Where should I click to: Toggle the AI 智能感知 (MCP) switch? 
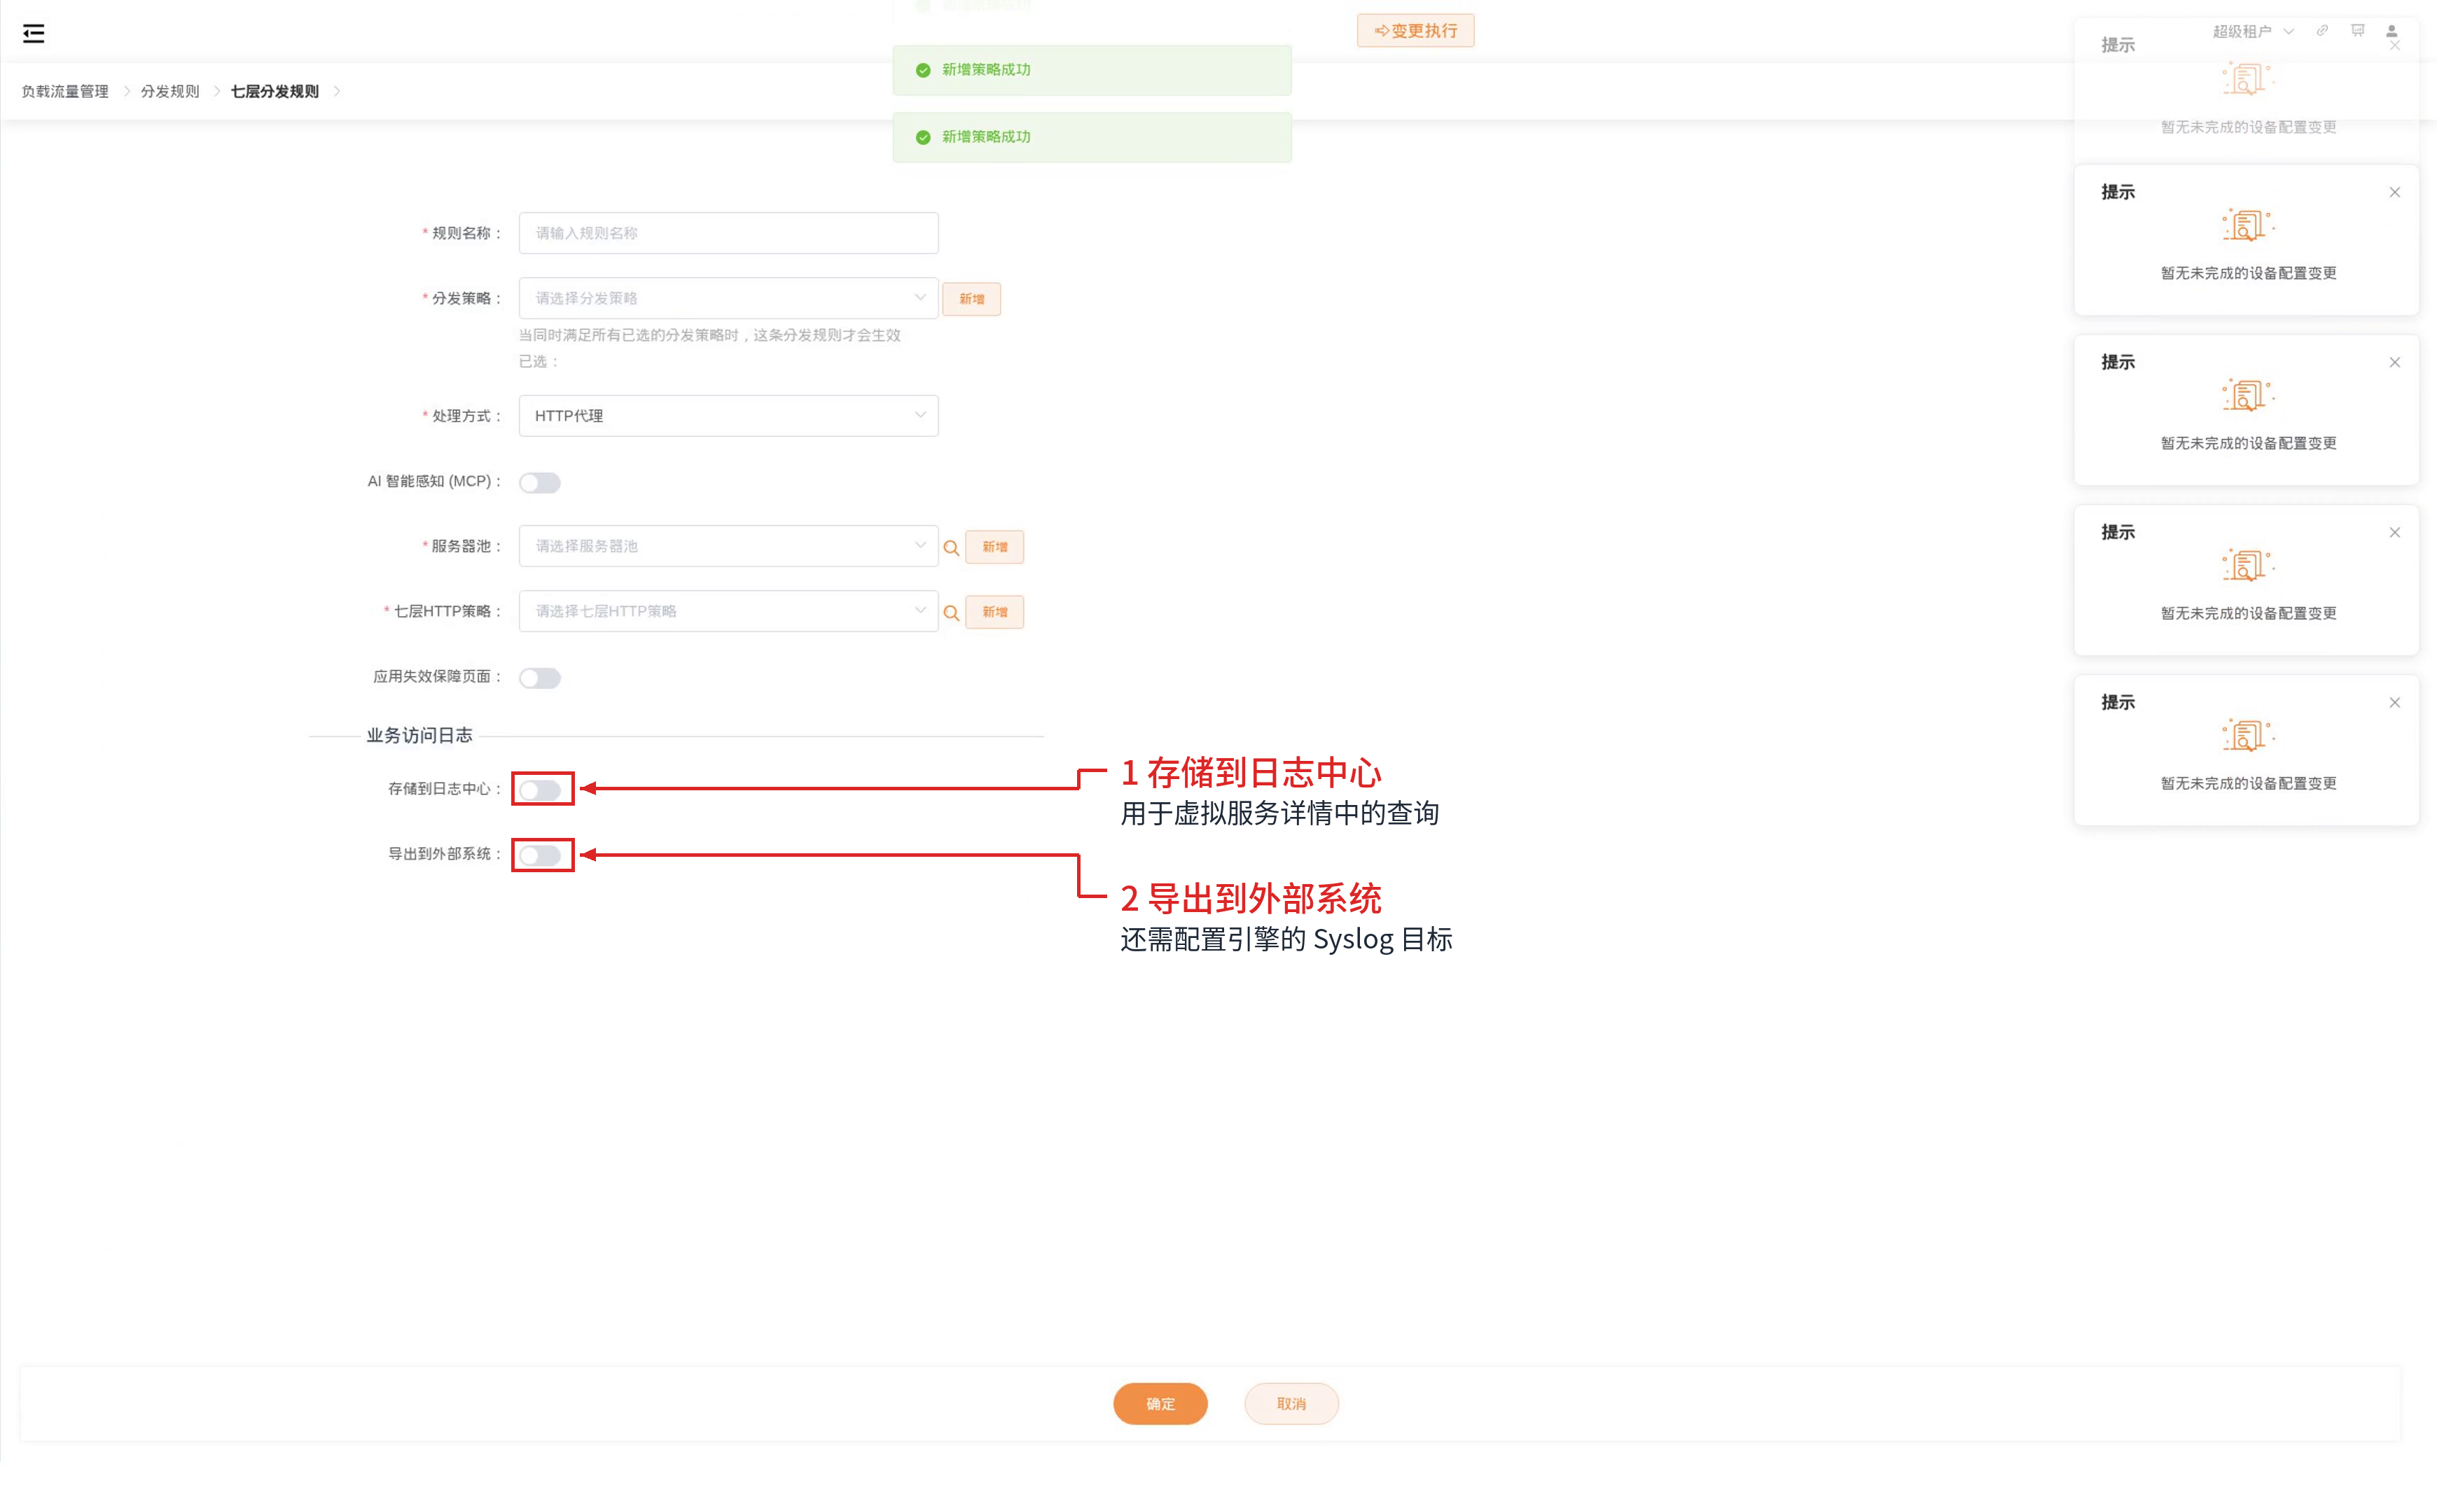point(539,482)
